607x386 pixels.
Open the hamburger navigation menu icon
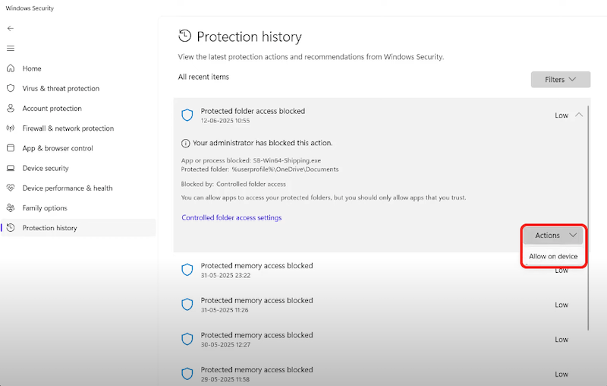tap(10, 48)
